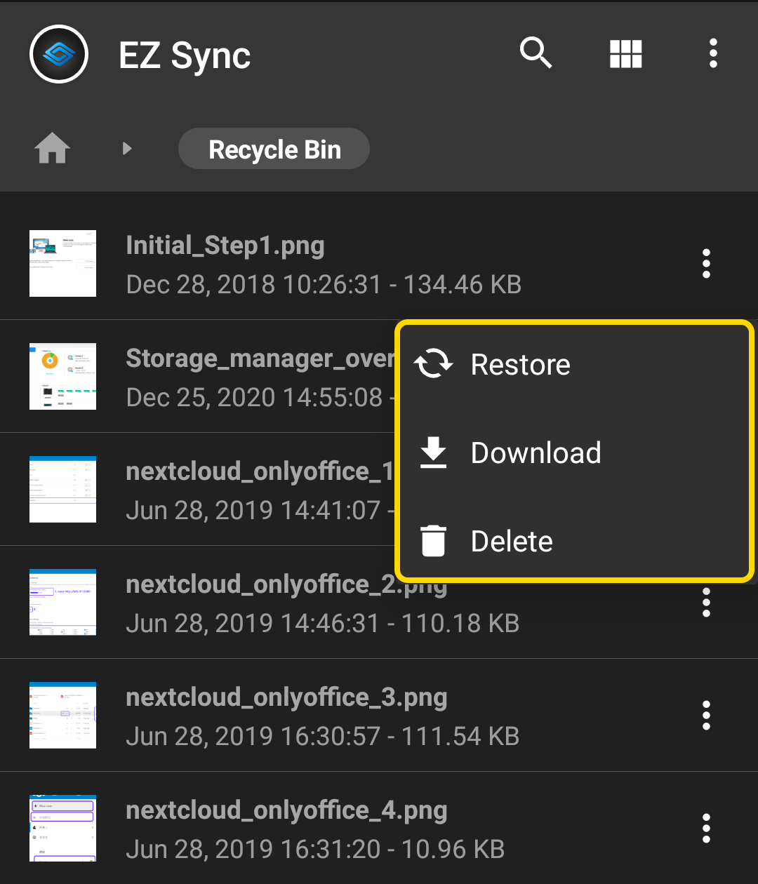
Task: Open the top bar overflow menu
Action: [713, 53]
